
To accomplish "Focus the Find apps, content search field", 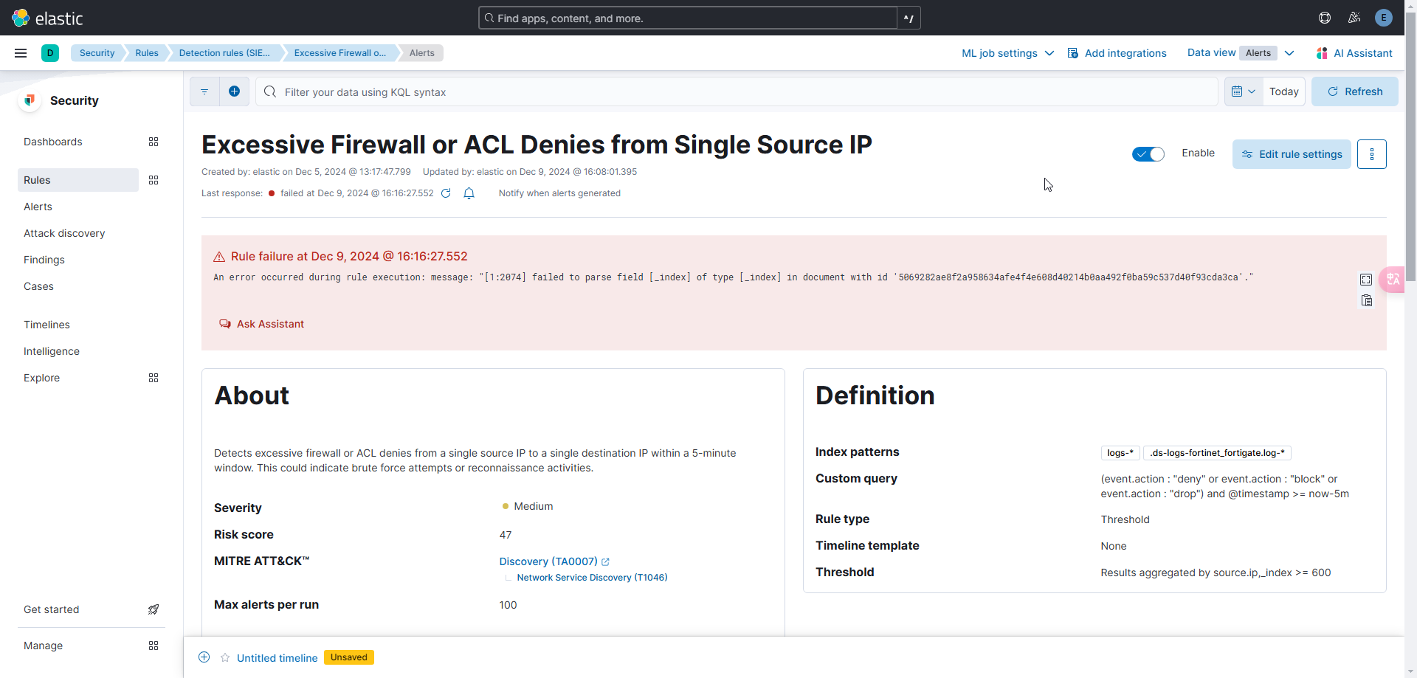I will click(x=688, y=18).
